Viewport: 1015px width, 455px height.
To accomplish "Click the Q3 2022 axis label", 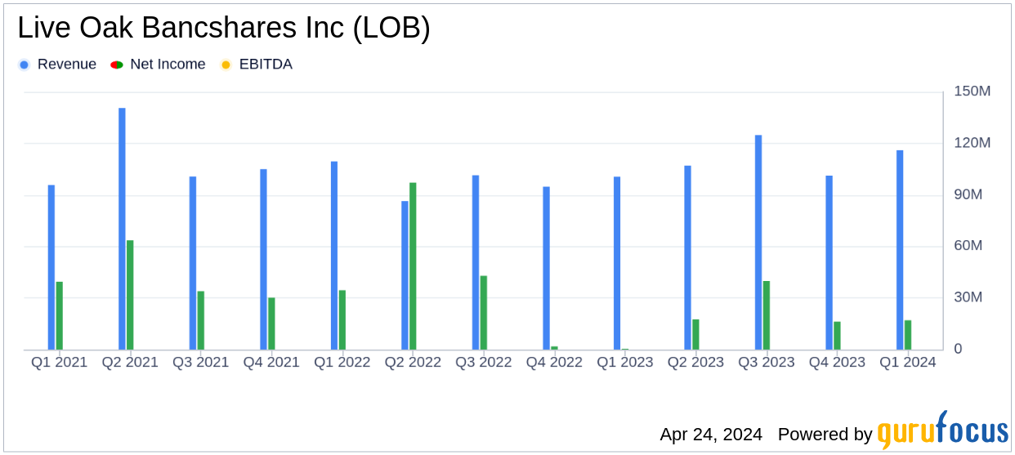I will pyautogui.click(x=483, y=362).
